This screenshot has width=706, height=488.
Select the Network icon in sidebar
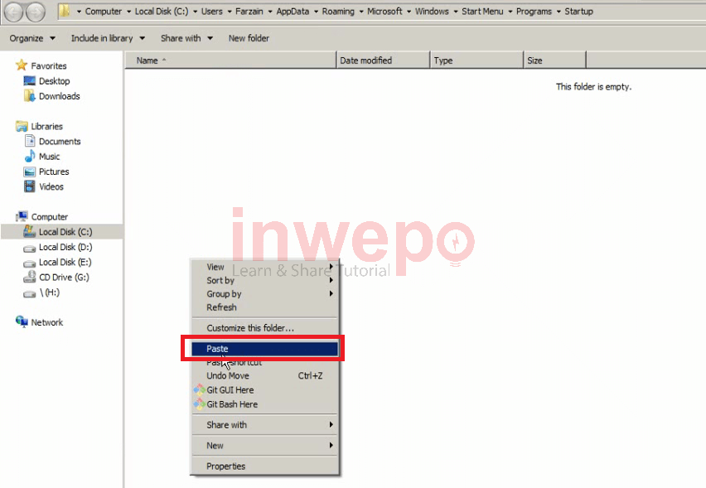[22, 322]
